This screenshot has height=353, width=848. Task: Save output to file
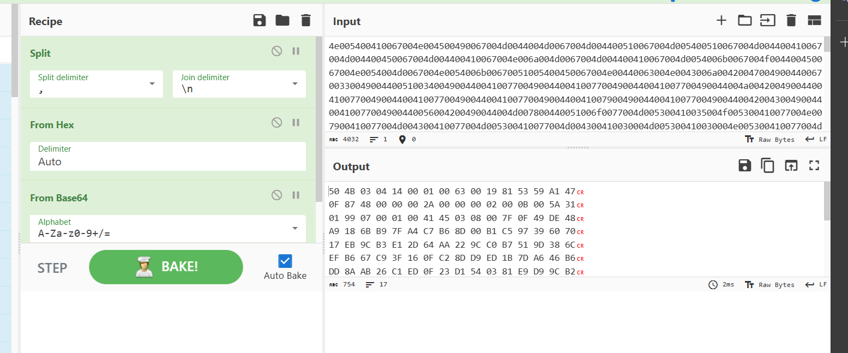[x=744, y=166]
